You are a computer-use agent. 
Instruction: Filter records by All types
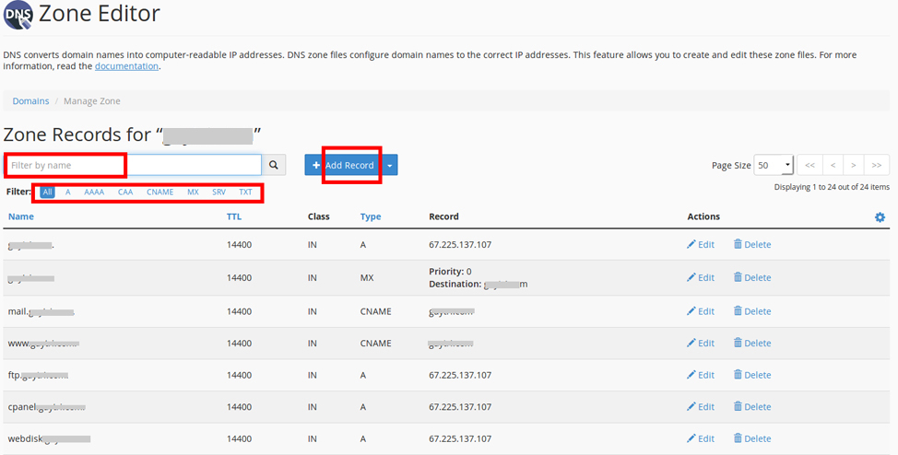[47, 192]
